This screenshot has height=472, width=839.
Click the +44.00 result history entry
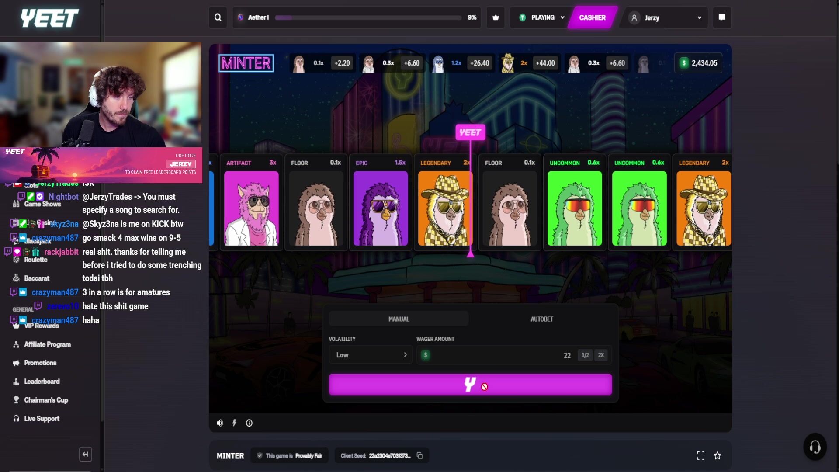(545, 63)
